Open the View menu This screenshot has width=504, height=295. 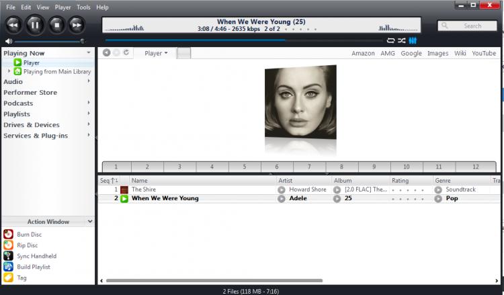[43, 7]
